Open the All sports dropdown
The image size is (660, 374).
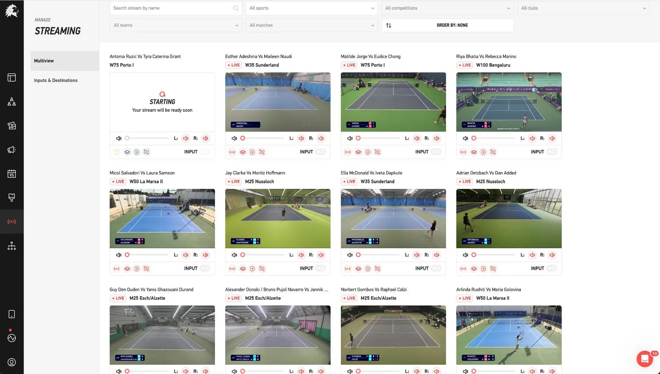click(311, 8)
